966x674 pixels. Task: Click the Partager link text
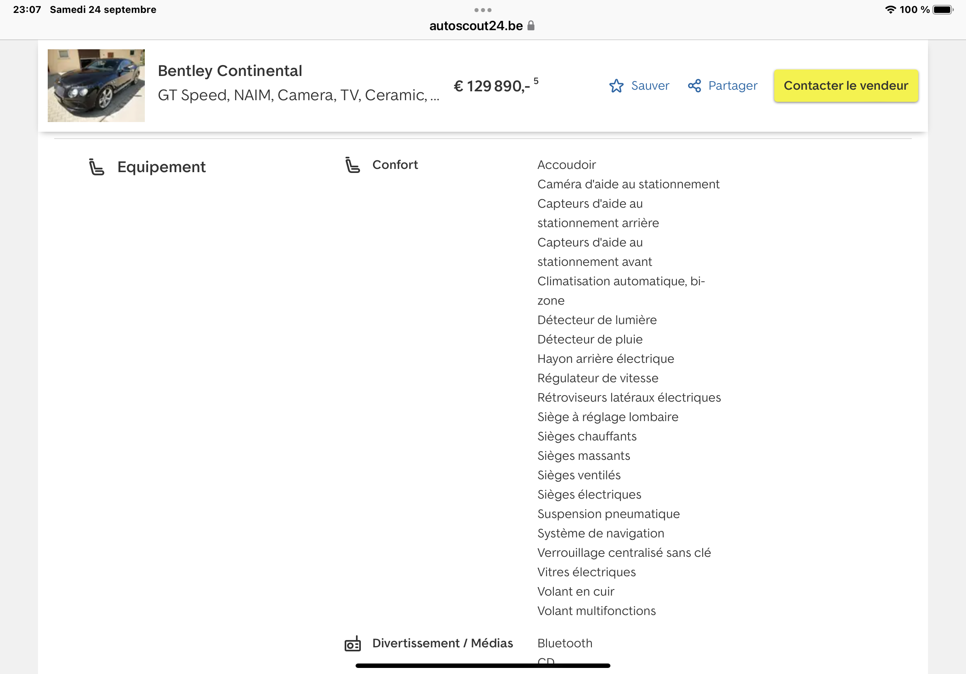click(733, 86)
